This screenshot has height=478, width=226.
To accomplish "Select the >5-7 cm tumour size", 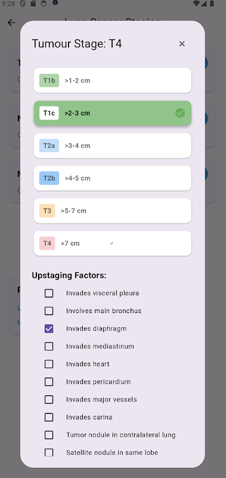I will coord(113,211).
